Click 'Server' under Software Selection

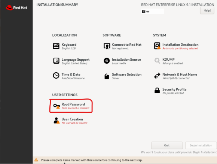pos(116,78)
